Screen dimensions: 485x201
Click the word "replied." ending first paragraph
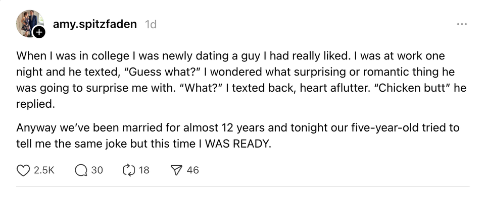pyautogui.click(x=35, y=104)
